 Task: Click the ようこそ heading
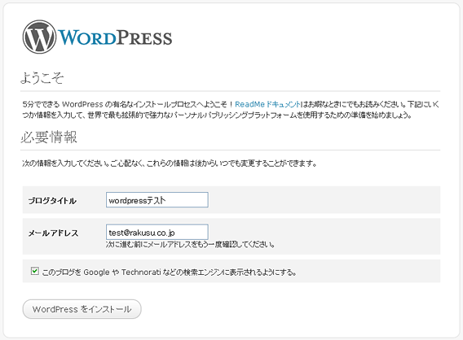click(42, 78)
